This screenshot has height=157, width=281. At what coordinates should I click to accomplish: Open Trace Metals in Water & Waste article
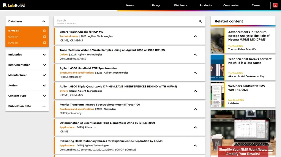pyautogui.click(x=112, y=50)
